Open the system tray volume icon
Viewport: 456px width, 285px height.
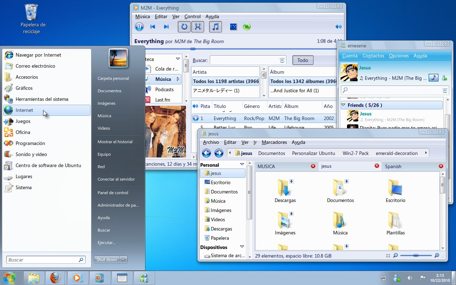click(410, 278)
